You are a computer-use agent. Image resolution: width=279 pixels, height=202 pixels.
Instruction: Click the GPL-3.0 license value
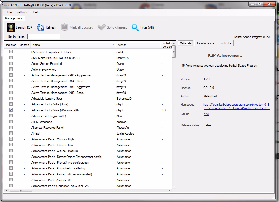click(209, 88)
